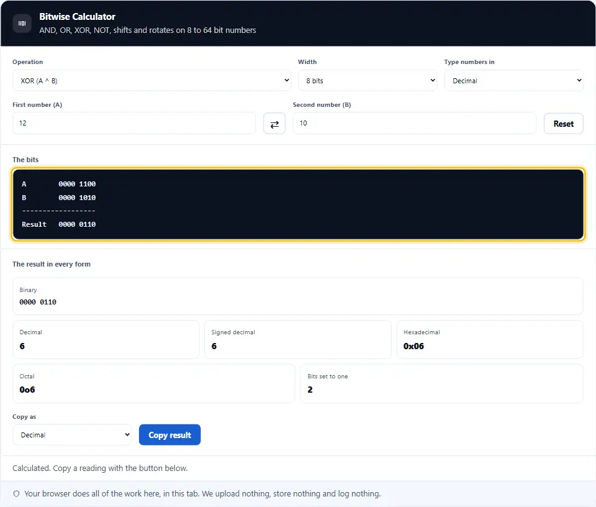This screenshot has width=596, height=507.
Task: Click the Hexadecimal value 0x06
Action: pos(413,346)
